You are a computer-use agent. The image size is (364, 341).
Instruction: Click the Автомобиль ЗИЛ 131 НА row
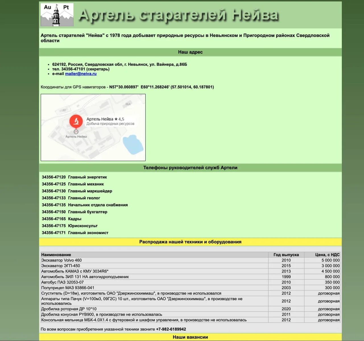[x=190, y=277]
